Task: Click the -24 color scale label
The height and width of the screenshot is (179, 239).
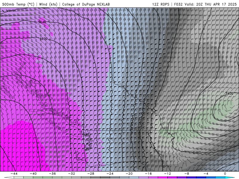Action: click(110, 174)
